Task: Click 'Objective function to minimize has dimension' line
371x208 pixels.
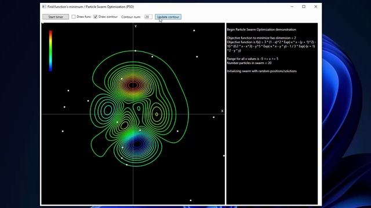Action: pos(261,38)
